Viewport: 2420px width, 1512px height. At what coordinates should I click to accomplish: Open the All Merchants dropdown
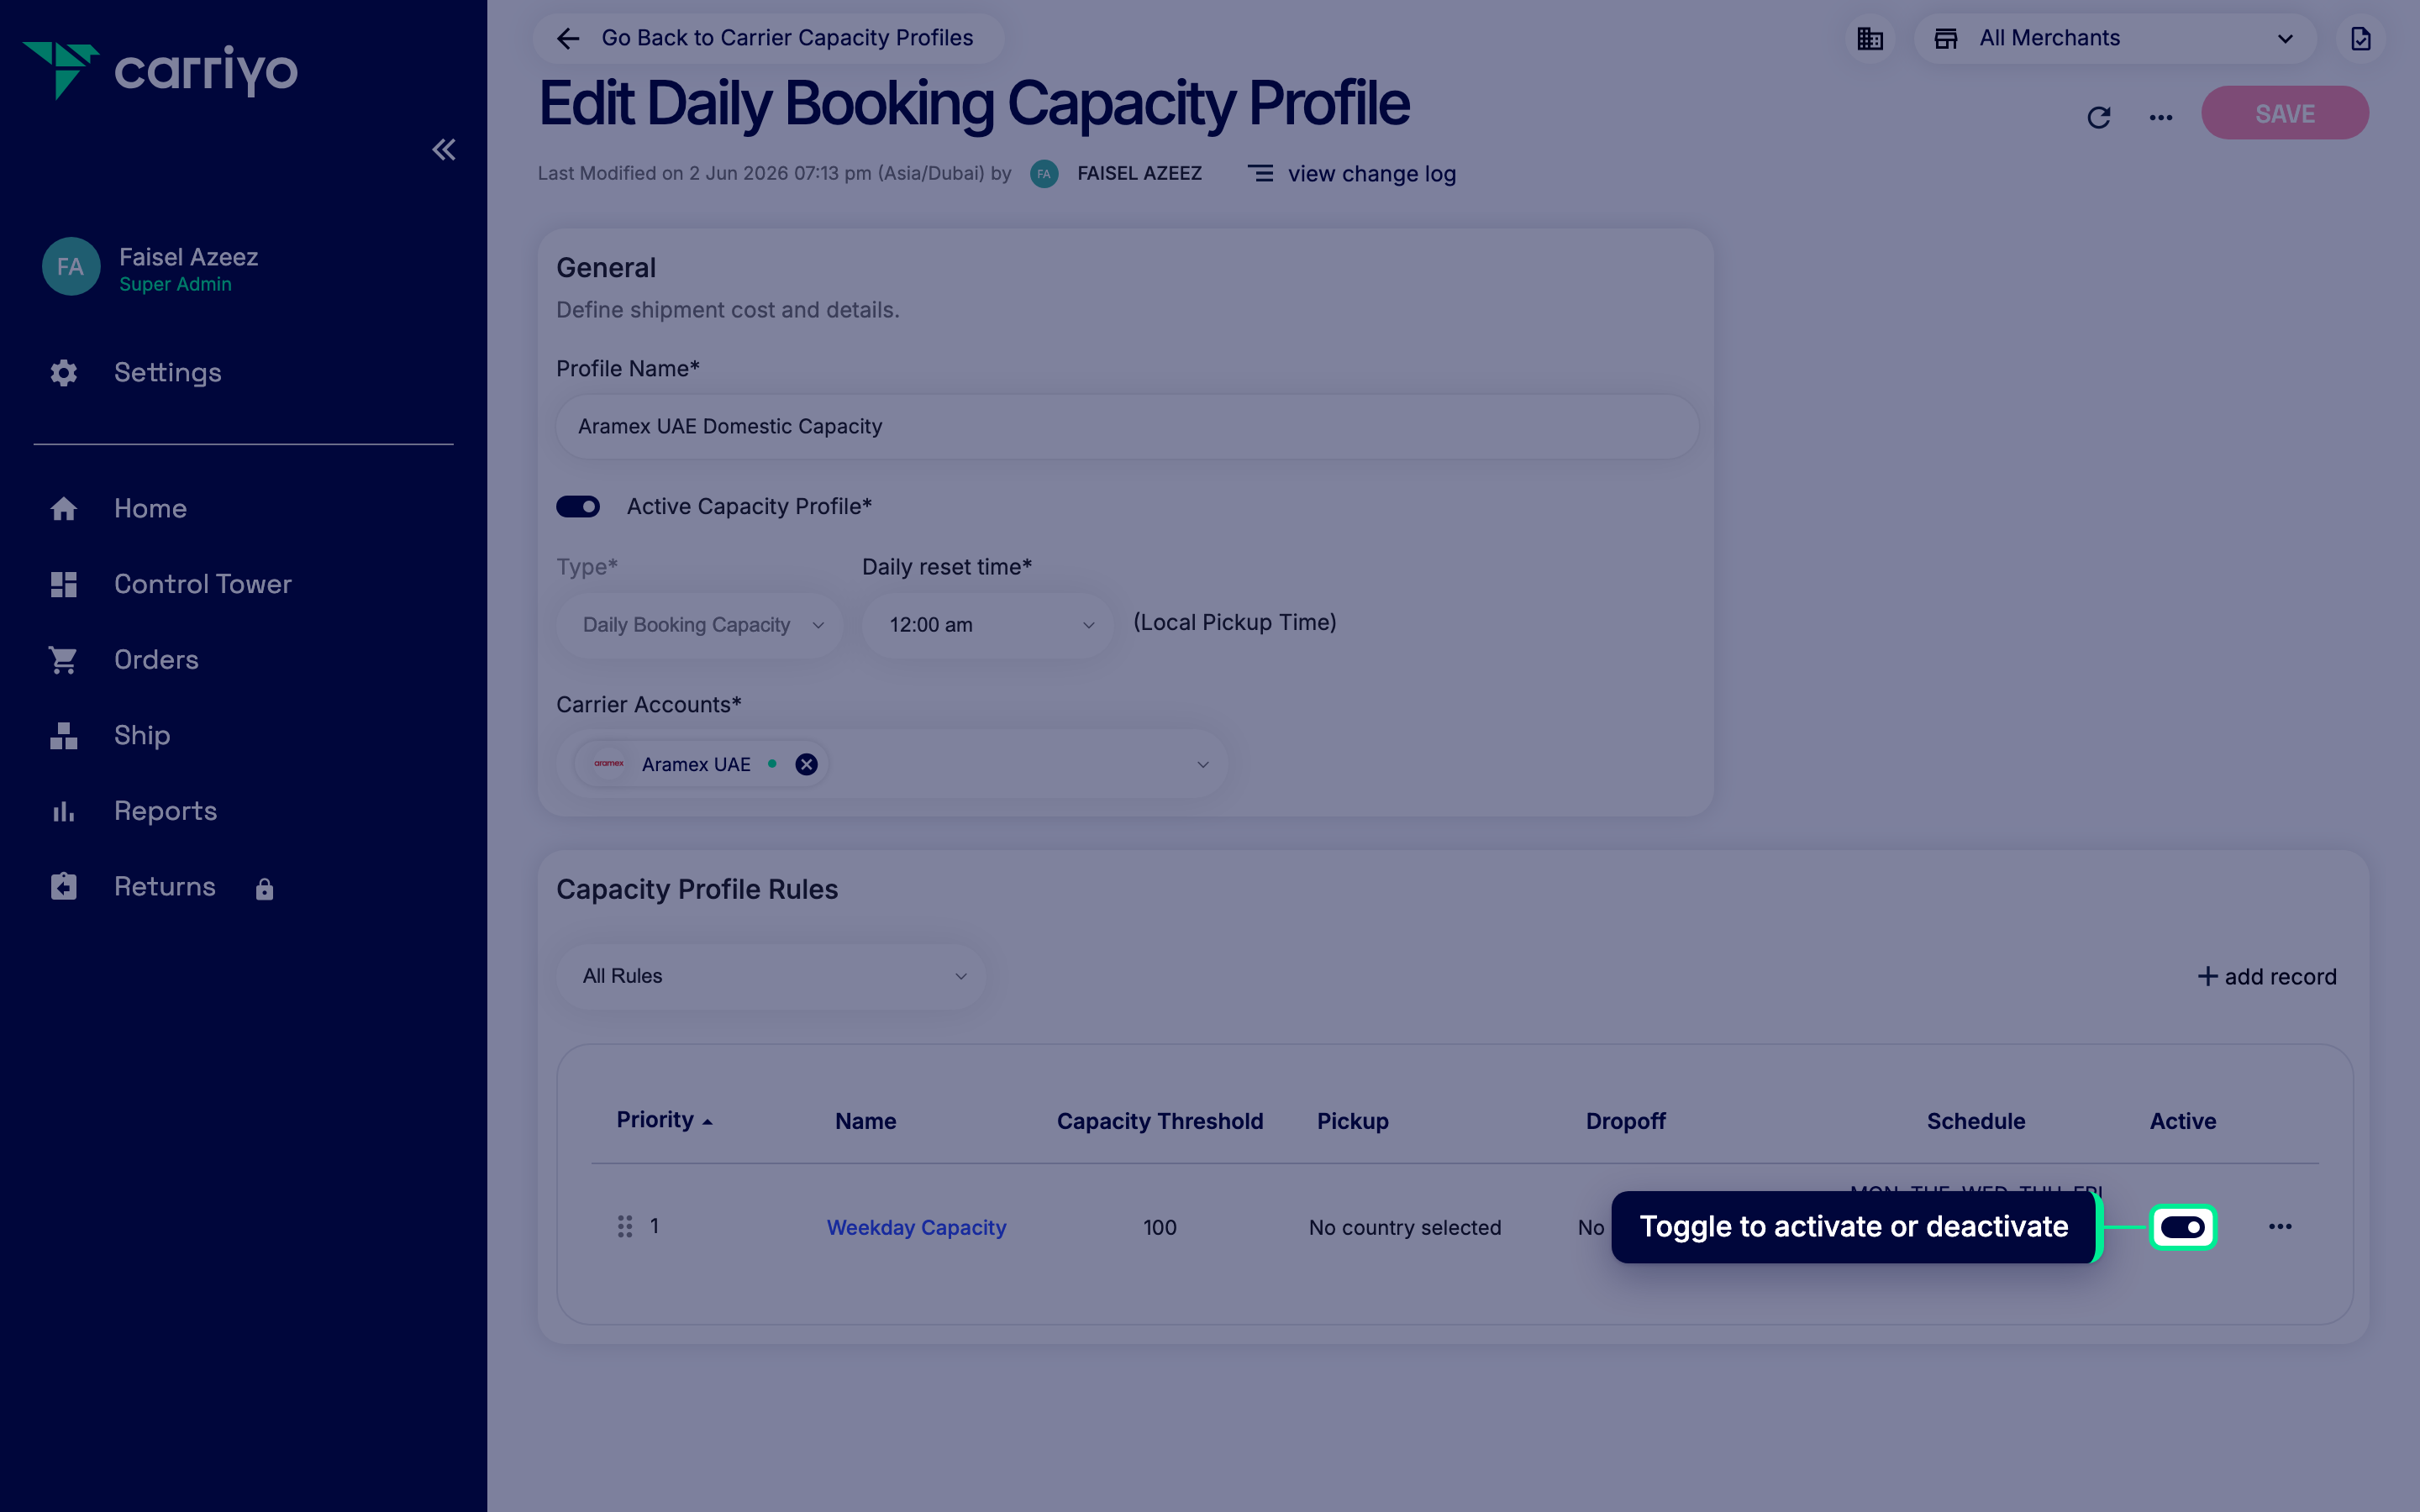pyautogui.click(x=2114, y=38)
